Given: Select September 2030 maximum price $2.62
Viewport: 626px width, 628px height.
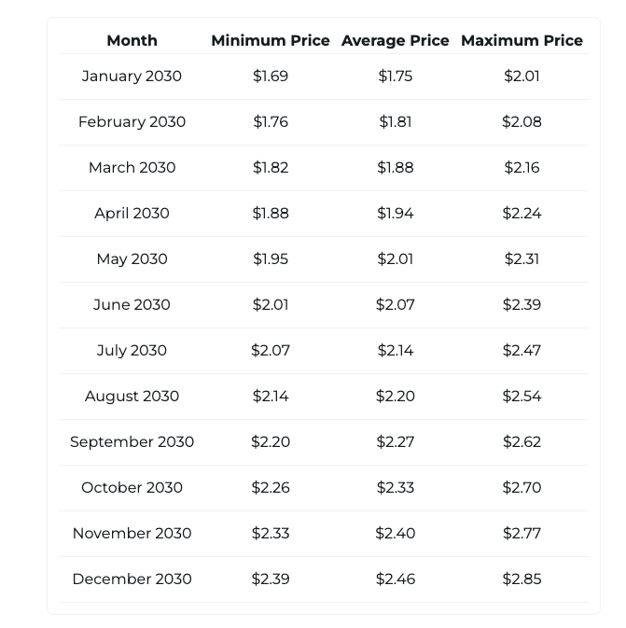Looking at the screenshot, I should [x=522, y=441].
